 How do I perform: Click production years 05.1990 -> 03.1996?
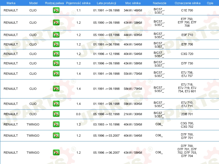106,35
